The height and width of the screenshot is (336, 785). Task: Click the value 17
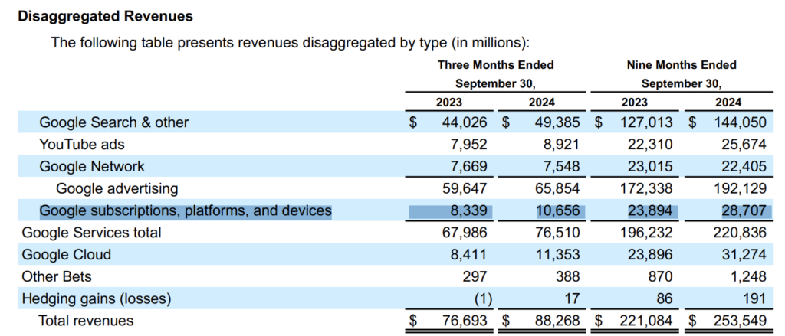[x=572, y=299]
